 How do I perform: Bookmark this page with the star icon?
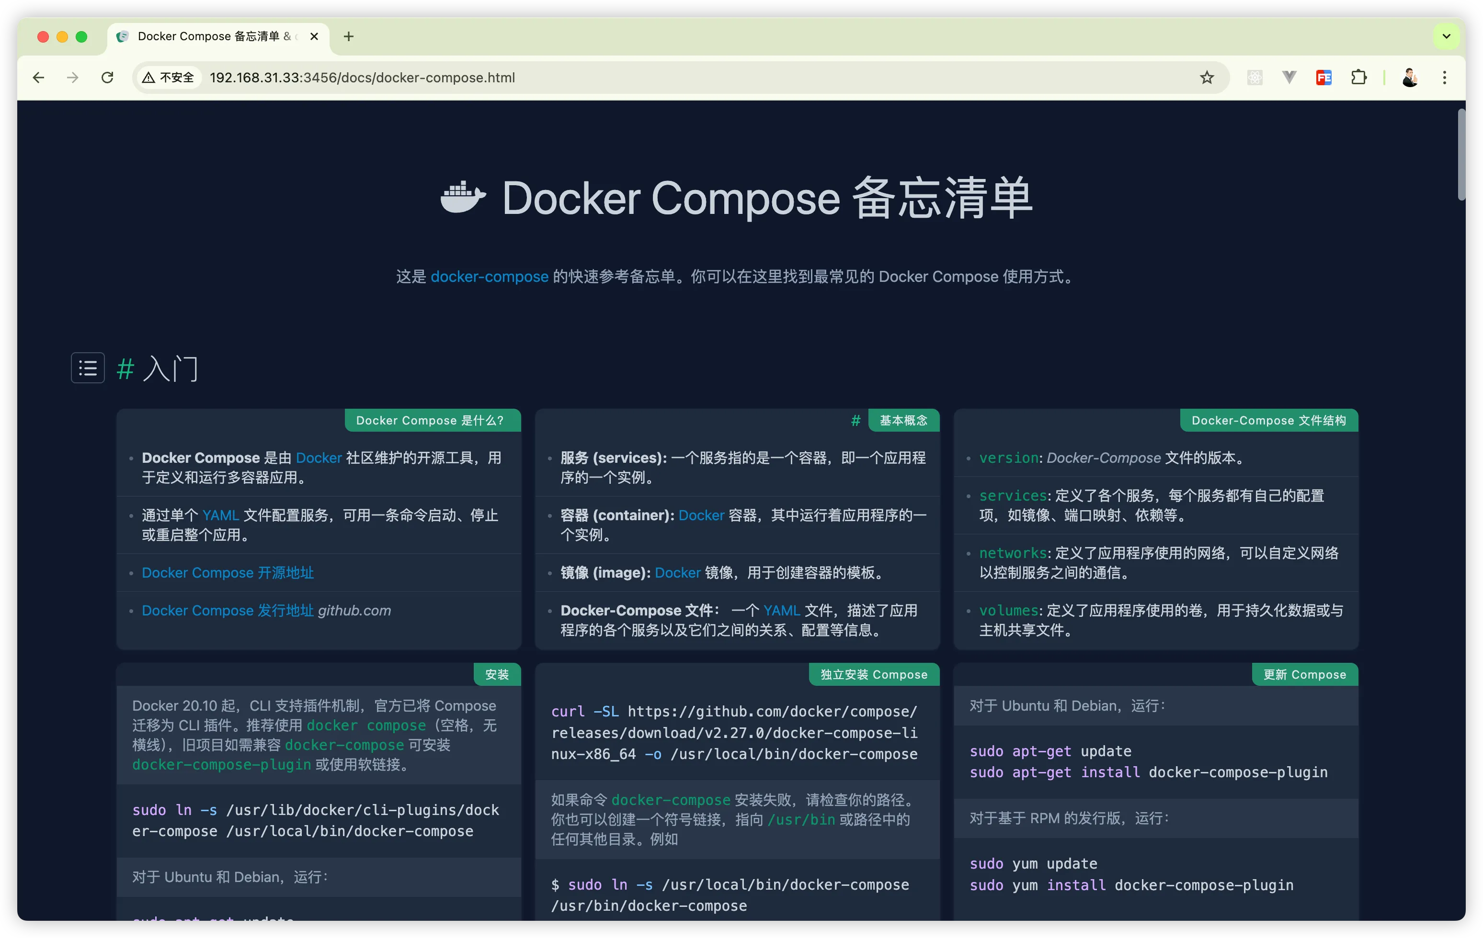[1207, 78]
